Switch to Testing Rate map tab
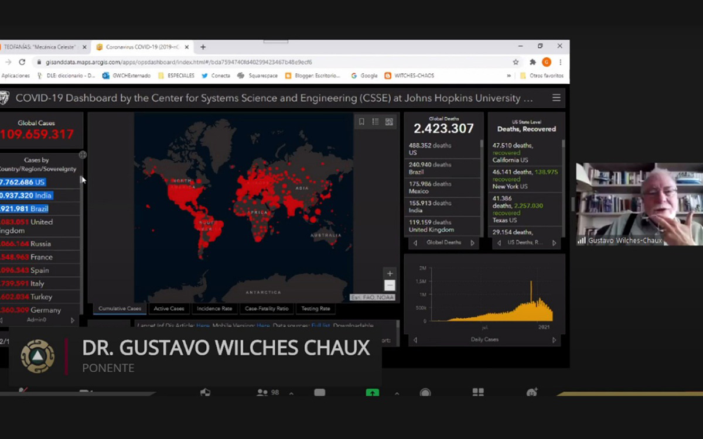Screen dimensions: 703x439 [x=316, y=308]
